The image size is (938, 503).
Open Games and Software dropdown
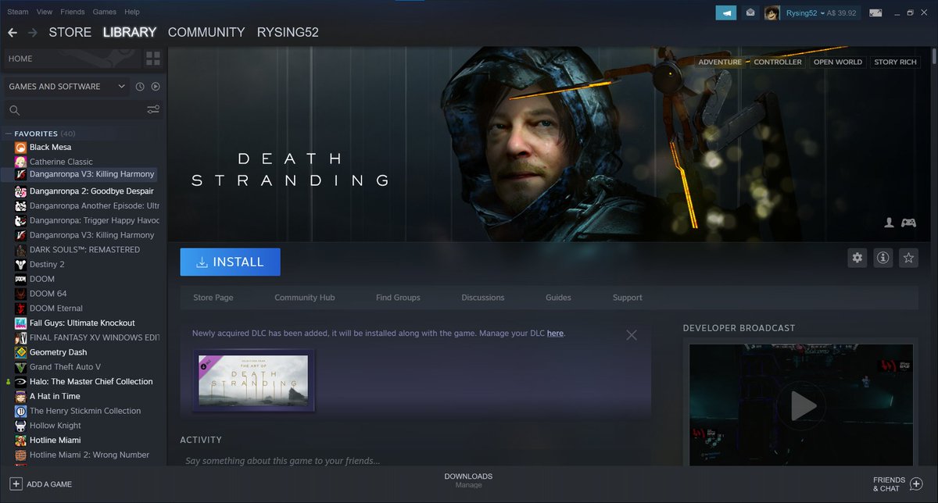[x=66, y=87]
